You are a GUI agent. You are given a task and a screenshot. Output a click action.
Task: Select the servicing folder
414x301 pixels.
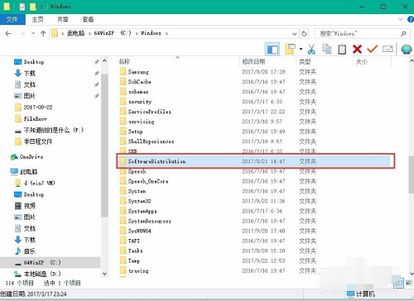pyautogui.click(x=141, y=122)
